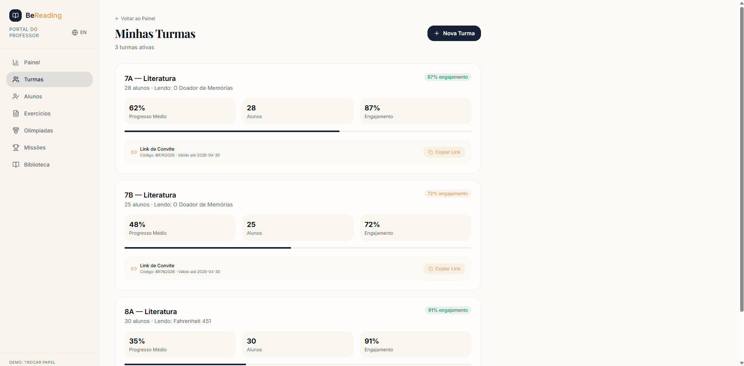This screenshot has height=366, width=744.
Task: Click the 7A progress bar
Action: click(x=298, y=131)
